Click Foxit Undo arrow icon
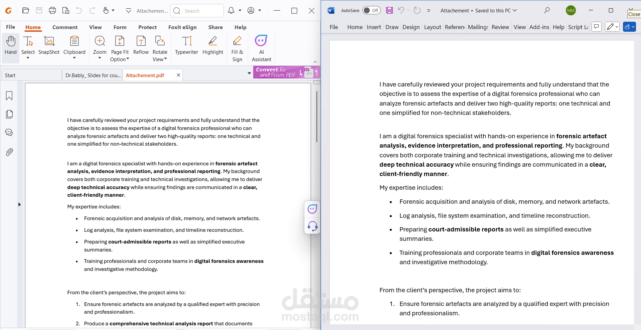 (79, 11)
